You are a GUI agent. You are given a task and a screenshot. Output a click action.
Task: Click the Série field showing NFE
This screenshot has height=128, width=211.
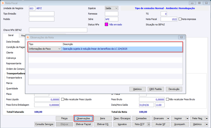click(x=112, y=19)
